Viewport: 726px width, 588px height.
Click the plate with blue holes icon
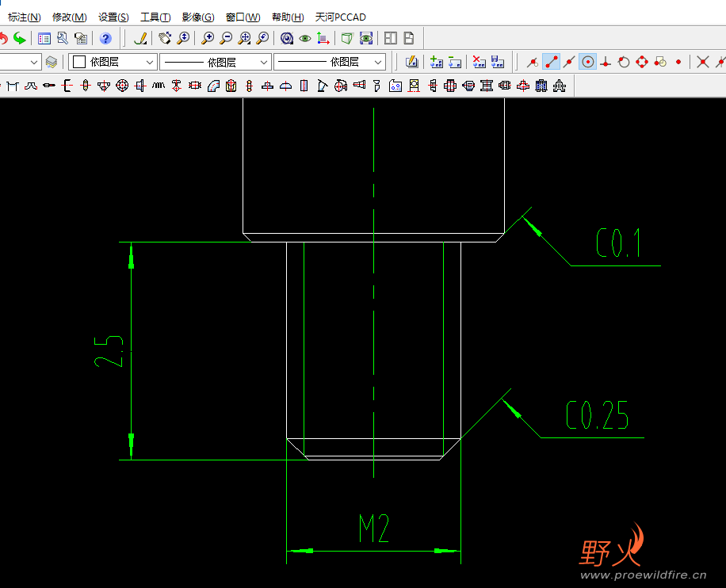(395, 86)
